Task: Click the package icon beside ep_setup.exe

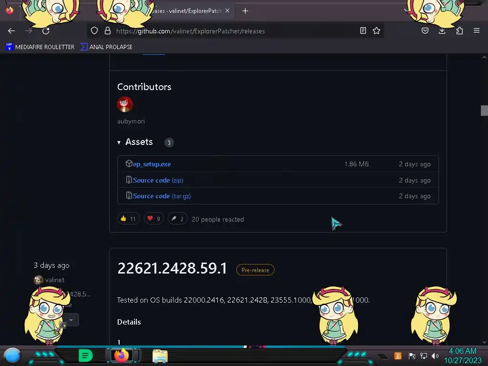Action: (x=129, y=164)
